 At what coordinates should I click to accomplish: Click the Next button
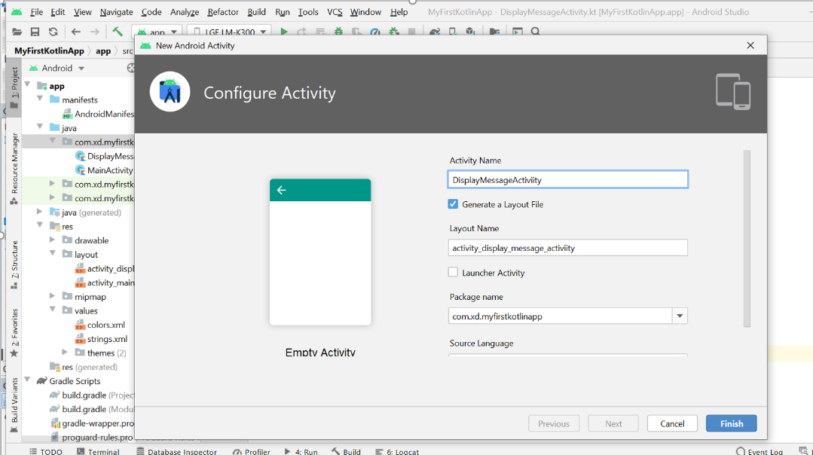click(613, 423)
